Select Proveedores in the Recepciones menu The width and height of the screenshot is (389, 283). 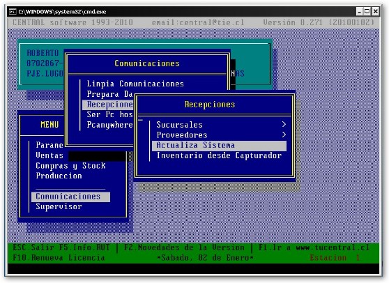tap(181, 135)
